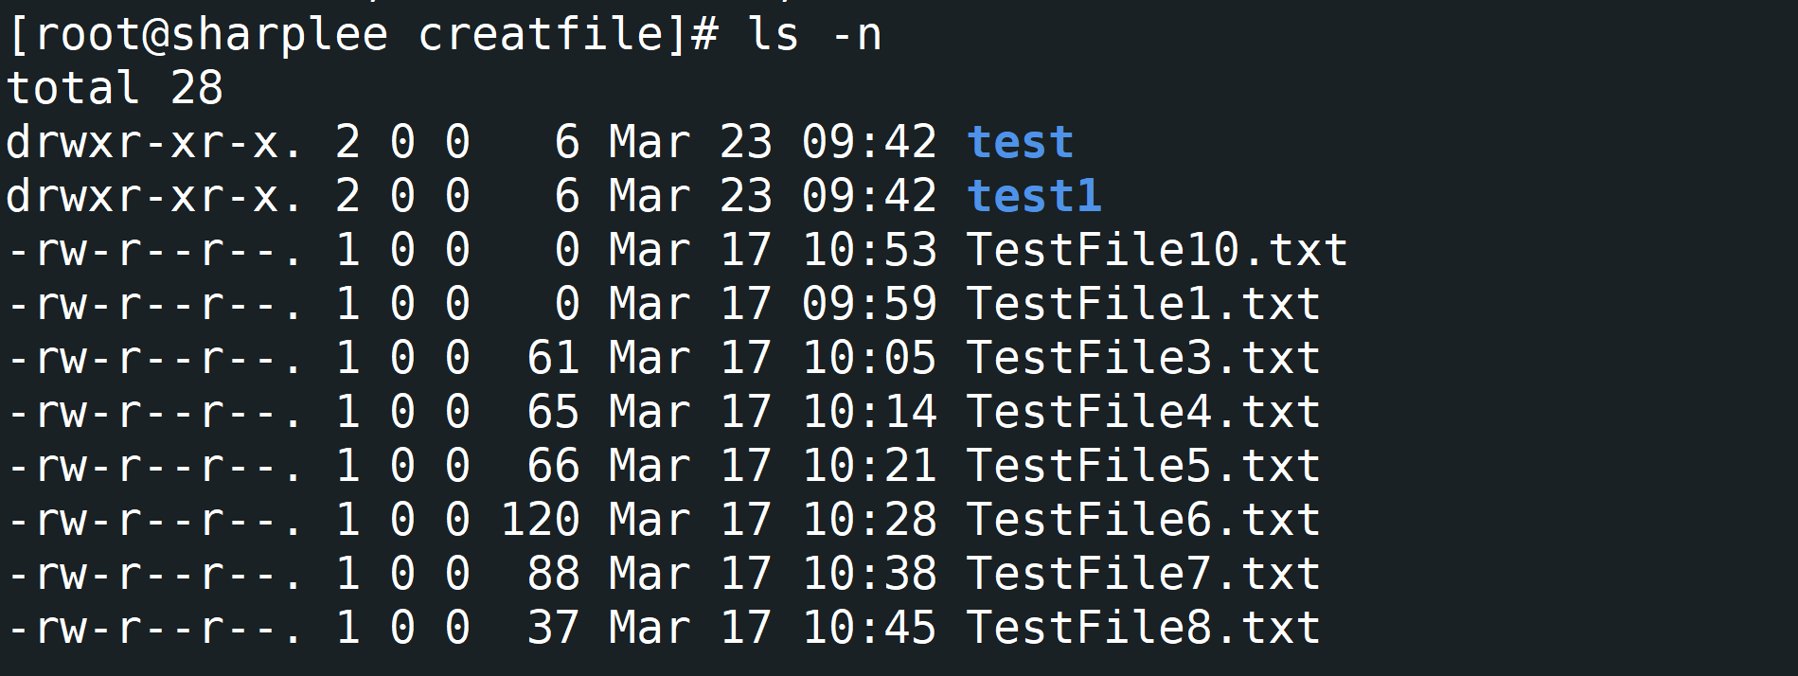
Task: Select the TestFile3.txt filename
Action: click(1143, 359)
